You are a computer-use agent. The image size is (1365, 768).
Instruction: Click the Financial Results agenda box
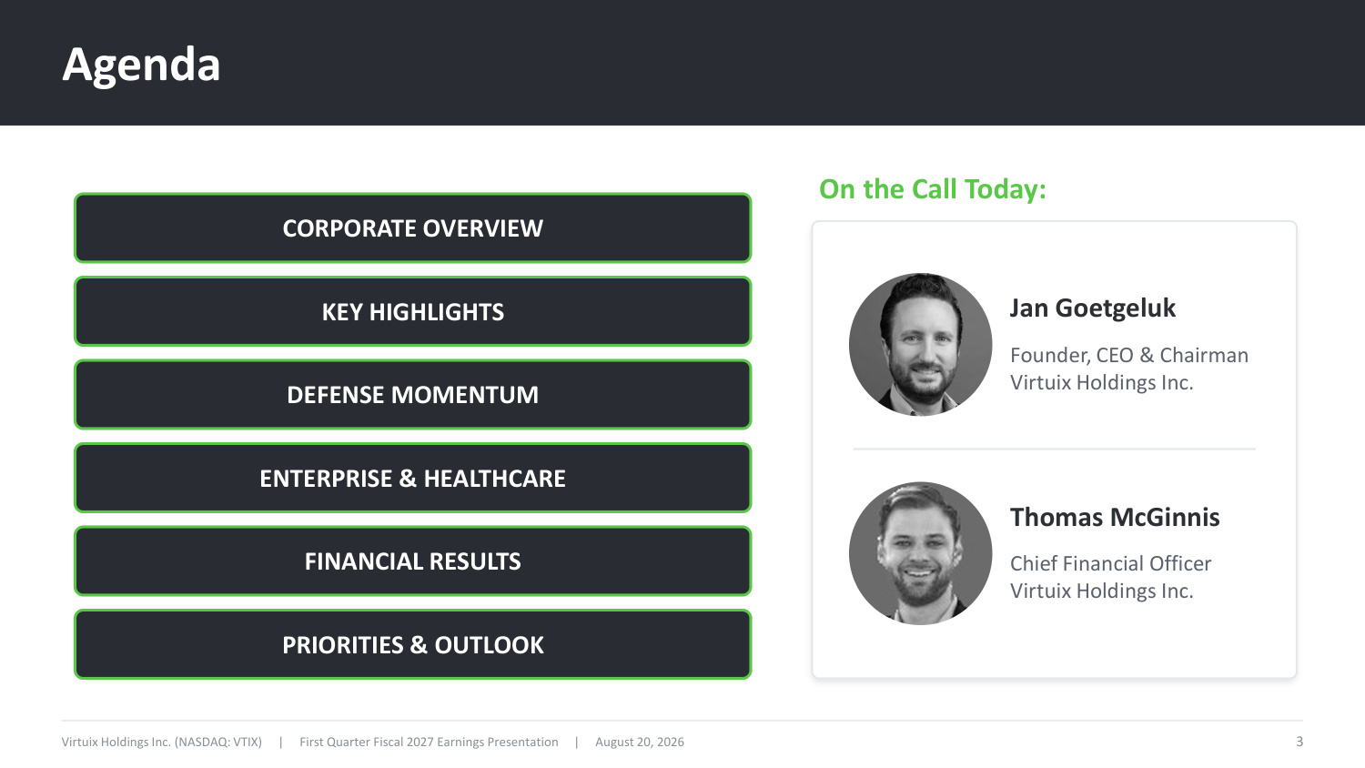[412, 561]
